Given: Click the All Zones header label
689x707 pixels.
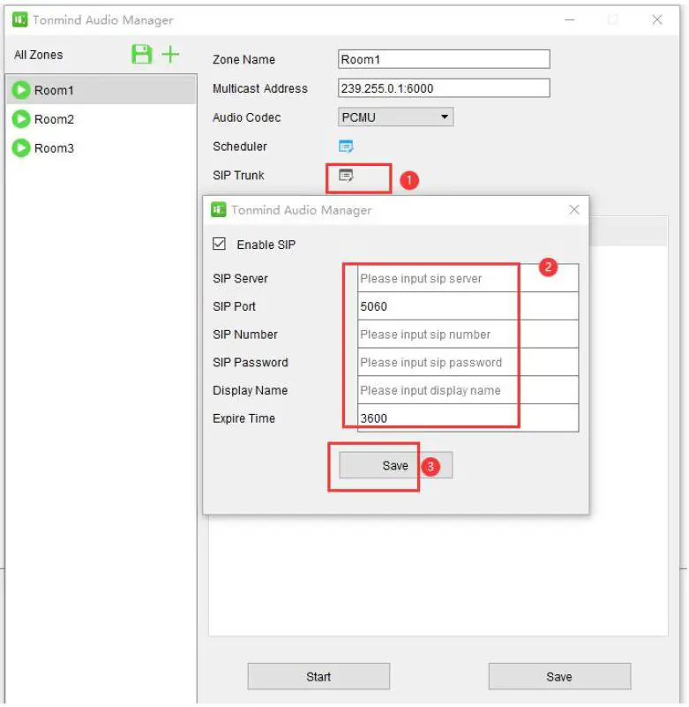Looking at the screenshot, I should click(x=39, y=55).
